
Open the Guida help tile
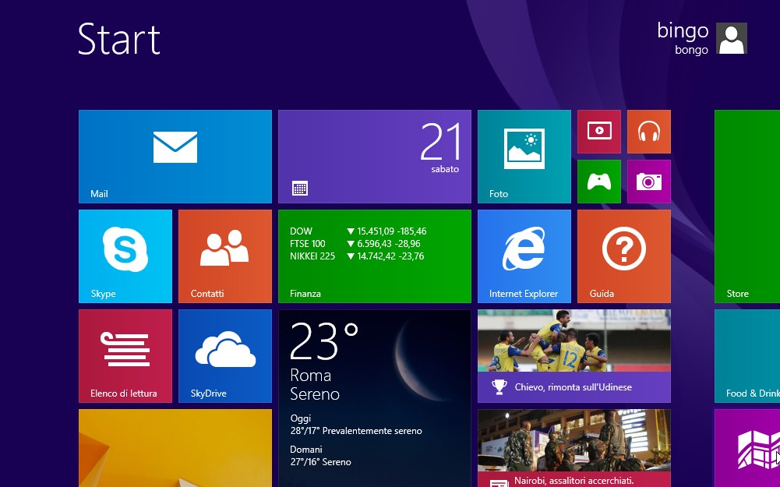click(x=624, y=256)
